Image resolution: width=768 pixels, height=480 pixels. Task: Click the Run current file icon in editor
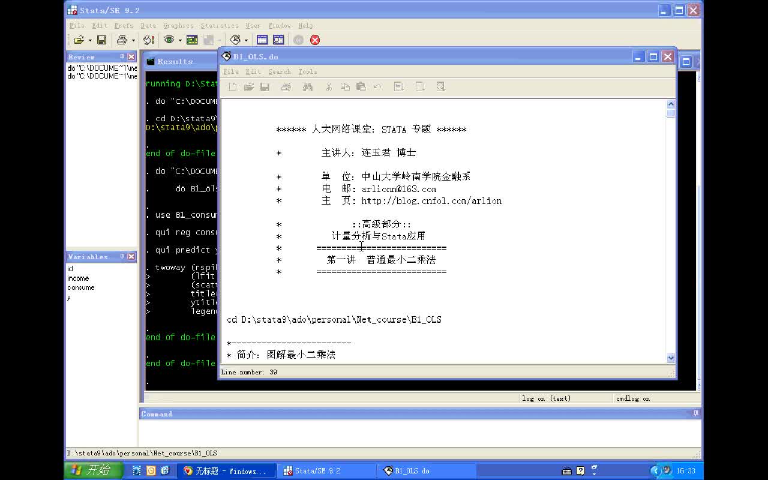coord(420,87)
